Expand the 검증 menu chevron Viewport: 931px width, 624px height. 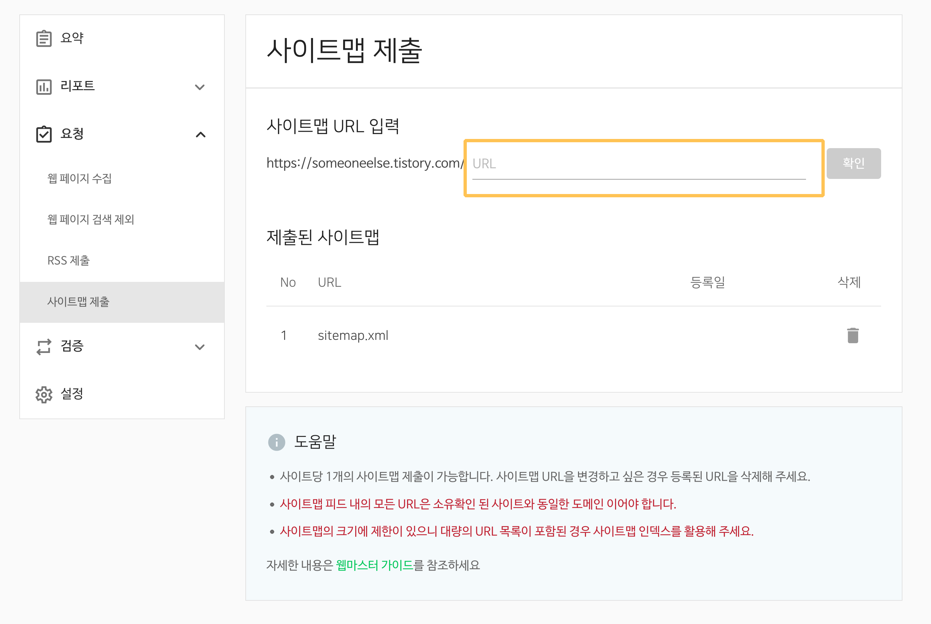[x=200, y=347]
